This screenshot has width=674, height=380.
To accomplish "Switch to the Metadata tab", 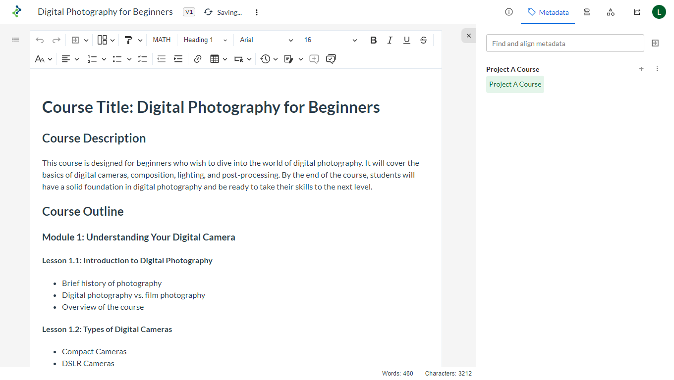I will click(x=548, y=12).
